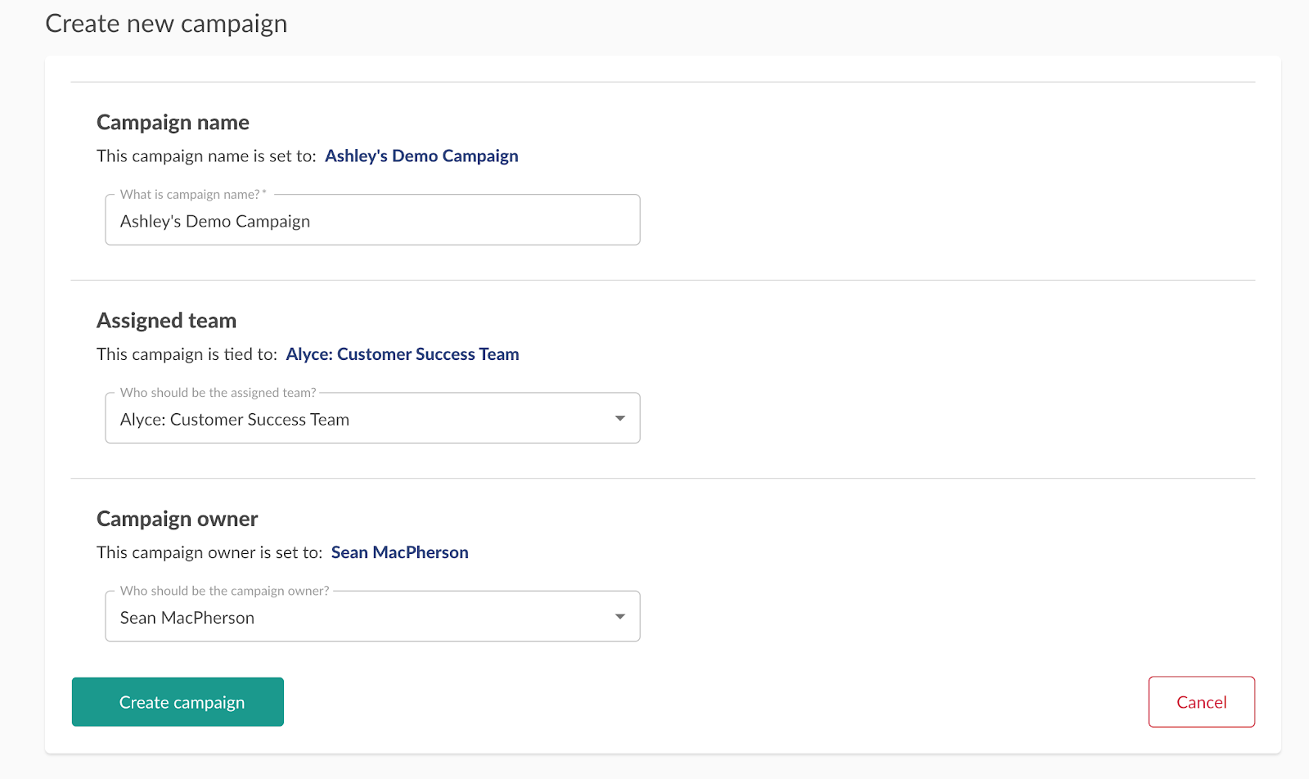Click the Campaign owner section heading

click(177, 519)
